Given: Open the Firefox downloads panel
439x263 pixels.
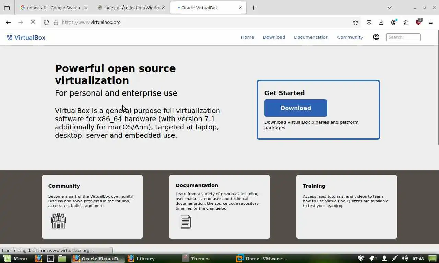Looking at the screenshot, I should point(381,22).
